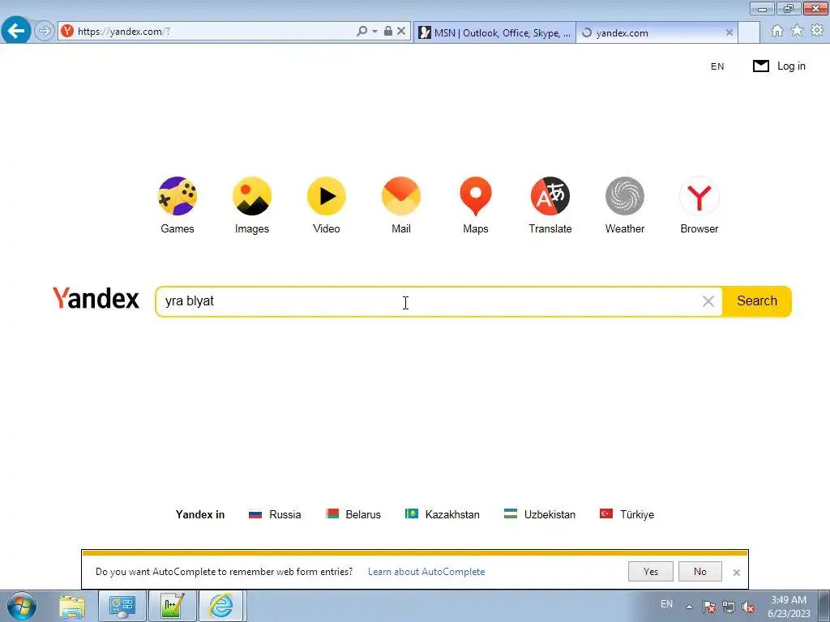Click the yellow Search button
The width and height of the screenshot is (830, 622).
pos(757,301)
